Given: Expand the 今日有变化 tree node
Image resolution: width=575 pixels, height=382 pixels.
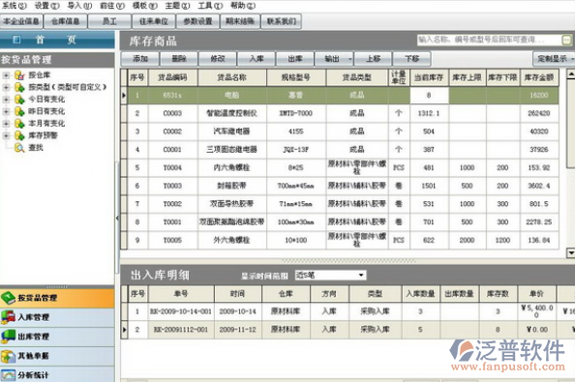Looking at the screenshot, I should point(6,100).
